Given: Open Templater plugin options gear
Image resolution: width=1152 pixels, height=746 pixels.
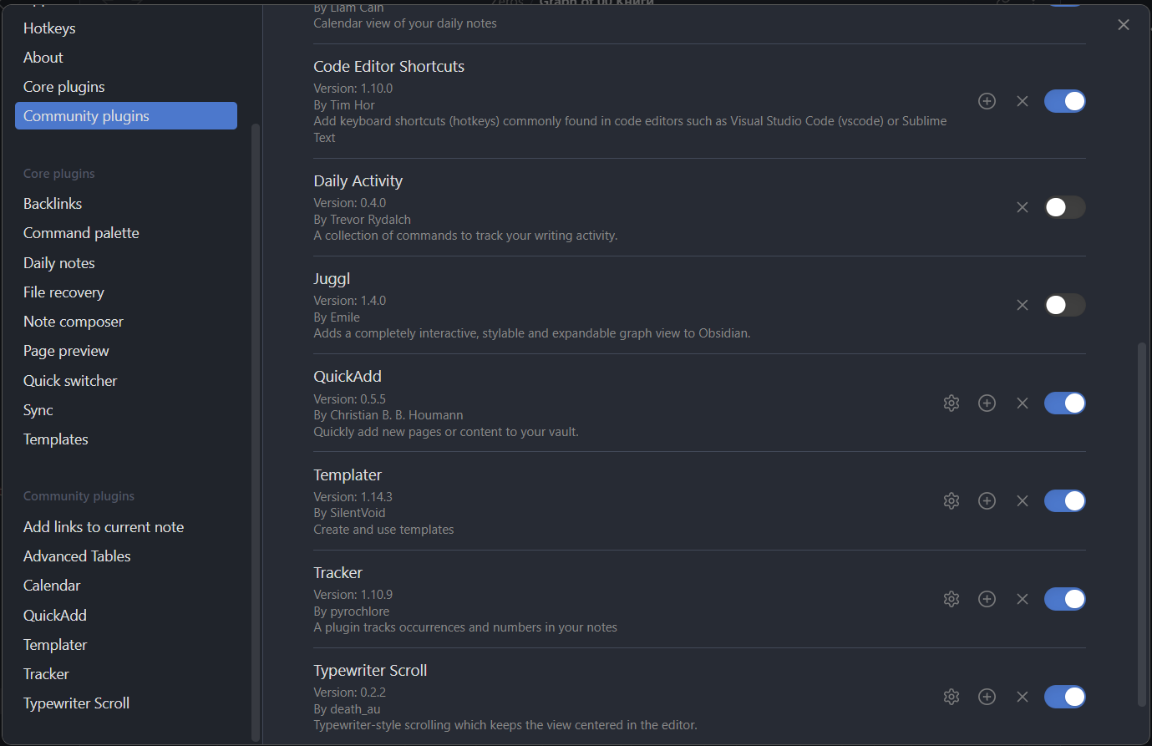Looking at the screenshot, I should tap(952, 501).
